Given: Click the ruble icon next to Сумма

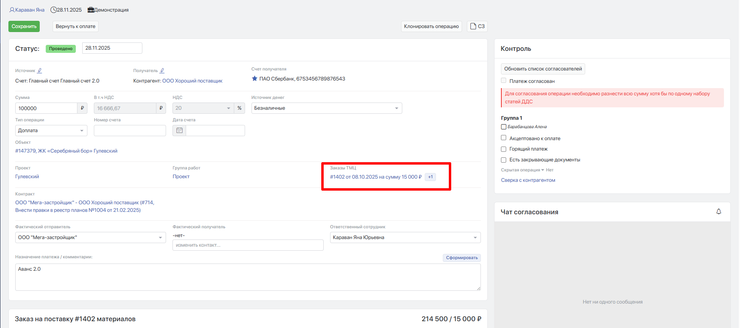Looking at the screenshot, I should [x=82, y=108].
